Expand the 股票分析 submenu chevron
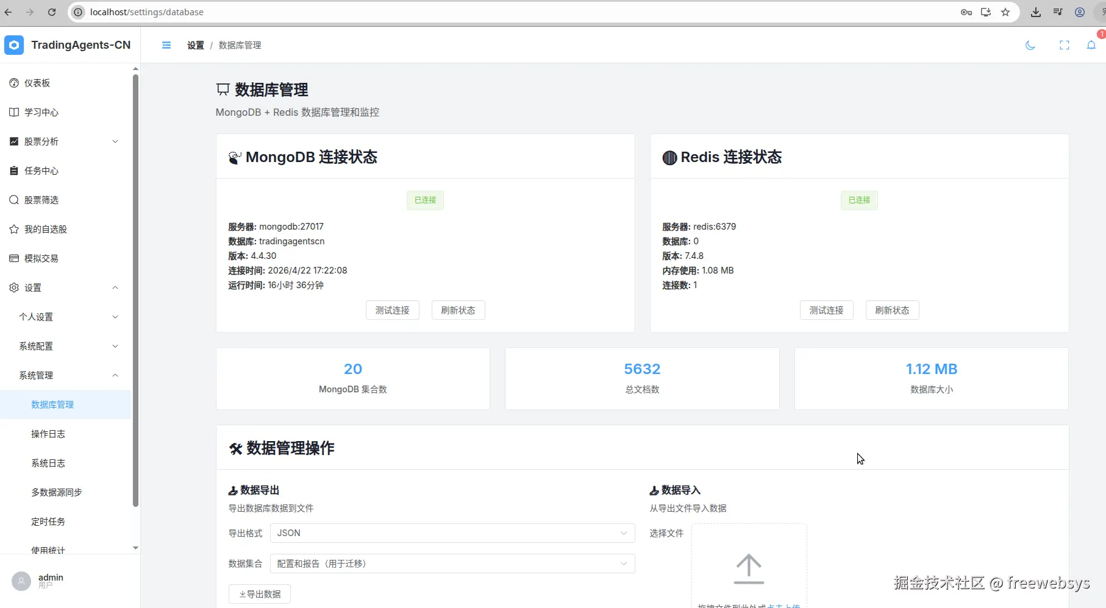Screen dimensions: 1106x608 click(x=115, y=141)
